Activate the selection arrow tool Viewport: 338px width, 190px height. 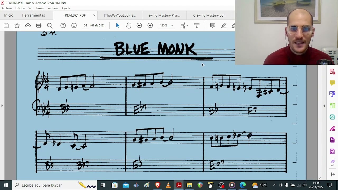(118, 25)
